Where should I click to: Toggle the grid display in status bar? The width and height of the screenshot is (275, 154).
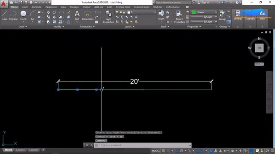[163, 151]
